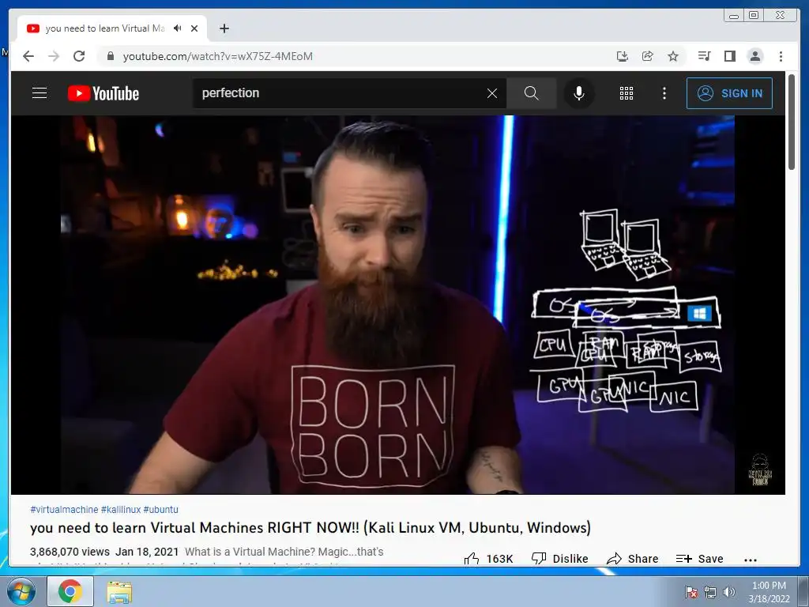This screenshot has width=809, height=607.
Task: Mute the tab using the speaker icon
Action: tap(178, 28)
